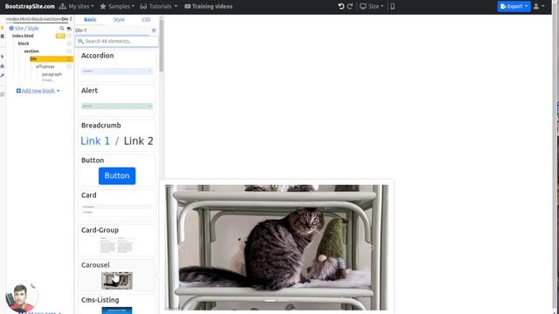Click the Link 1 breadcrumb sample
This screenshot has width=559, height=314.
point(95,141)
